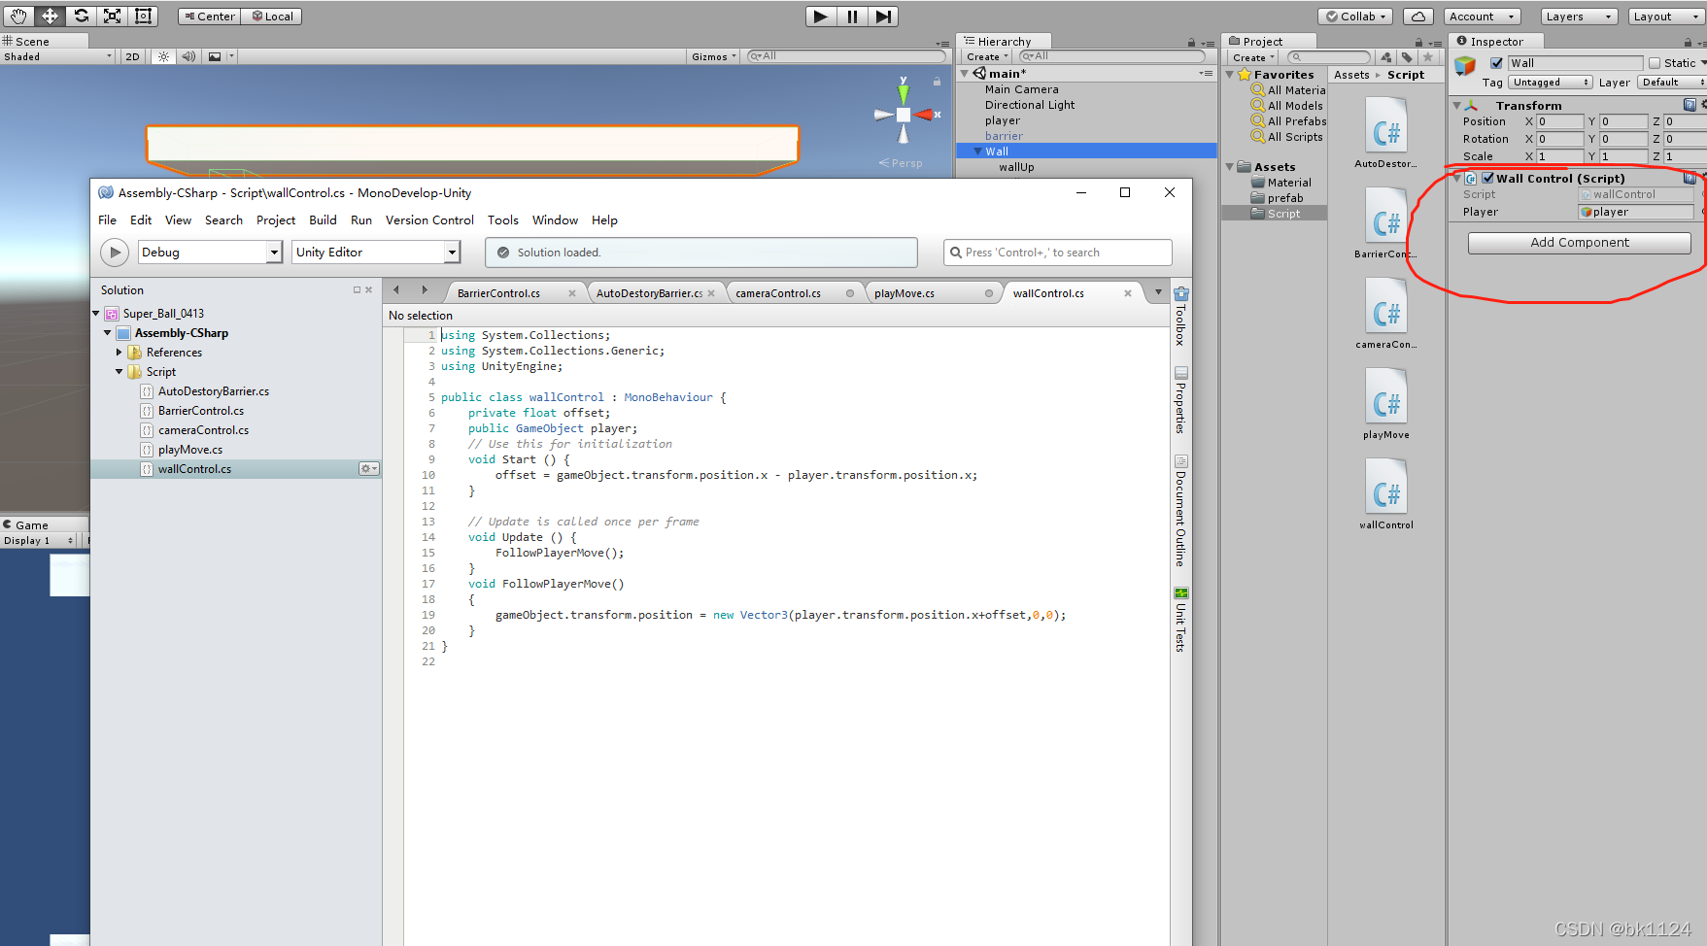This screenshot has width=1707, height=946.
Task: Select the Scale tool in Unity toolbar
Action: click(113, 16)
